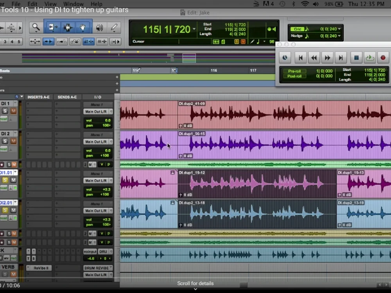Toggle Pre-roll button in Transport
Viewport: 391px width, 293px height.
click(x=294, y=71)
